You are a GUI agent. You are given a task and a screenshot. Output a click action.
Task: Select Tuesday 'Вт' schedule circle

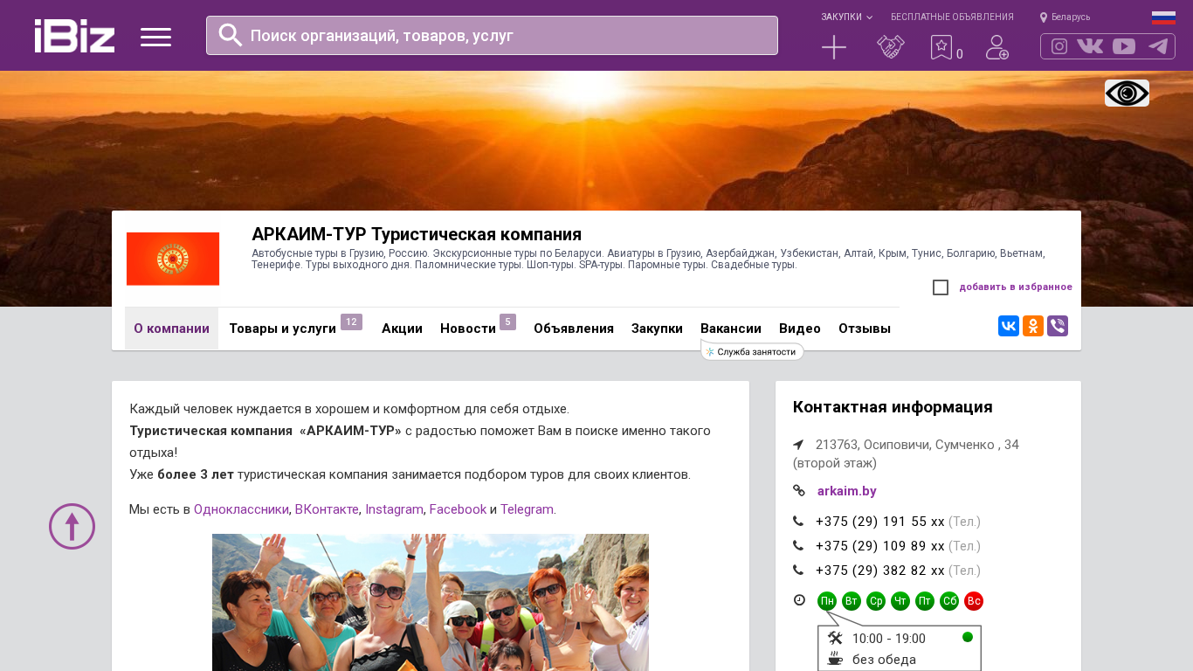852,601
